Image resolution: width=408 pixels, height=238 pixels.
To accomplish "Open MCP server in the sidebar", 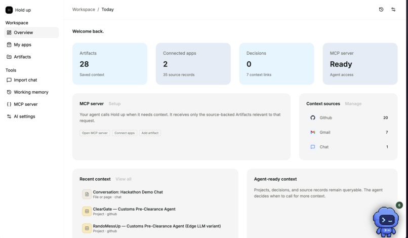I will pos(31,104).
